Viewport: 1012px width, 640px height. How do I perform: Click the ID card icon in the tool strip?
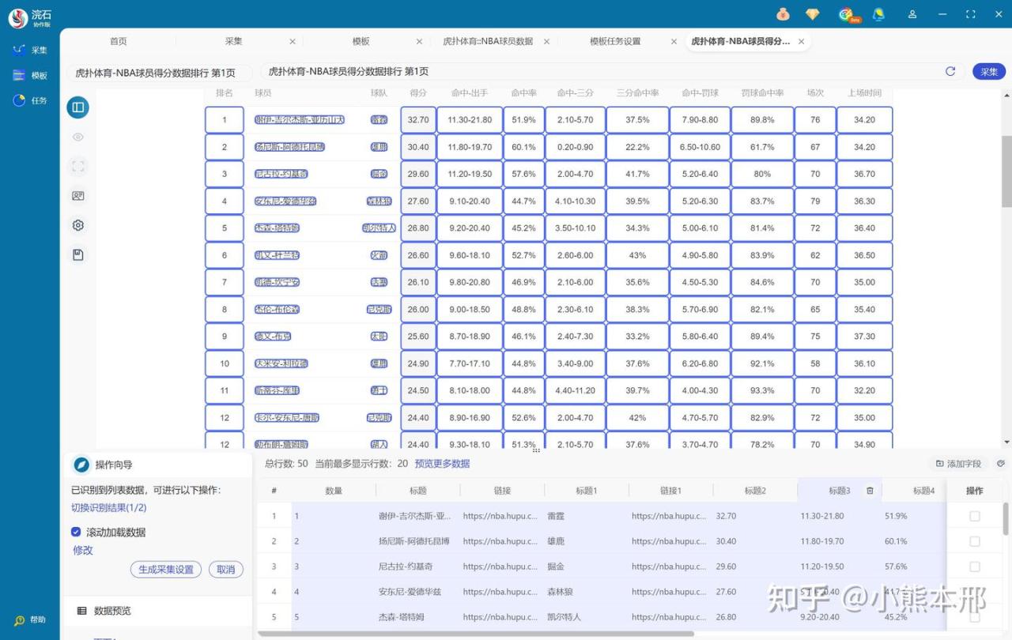[77, 195]
